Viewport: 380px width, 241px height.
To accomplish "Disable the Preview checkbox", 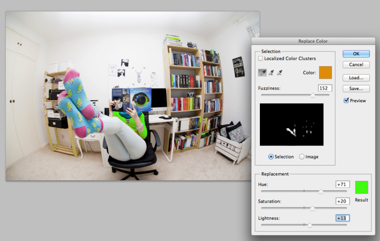I will point(346,100).
